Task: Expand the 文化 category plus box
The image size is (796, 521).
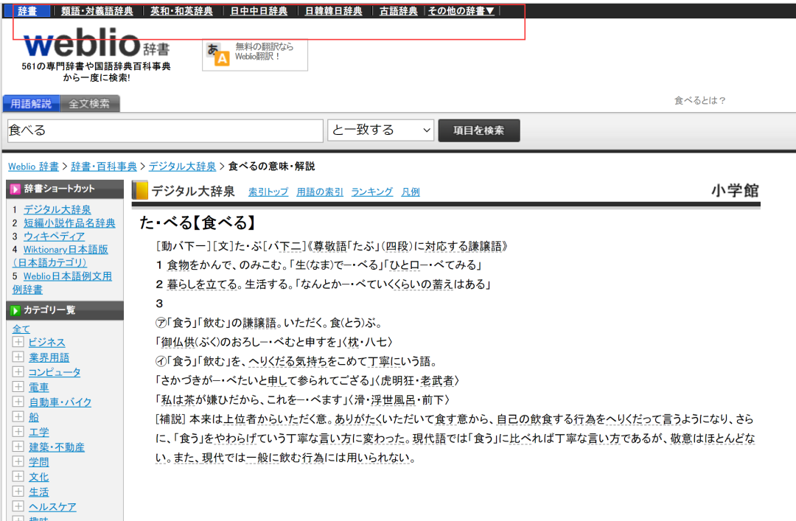Action: [x=18, y=476]
